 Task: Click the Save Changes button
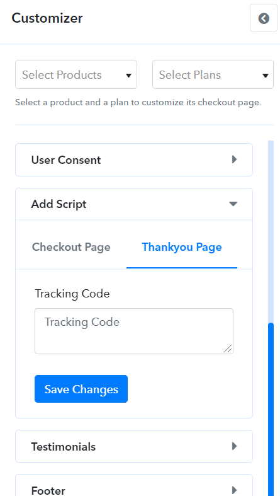[81, 389]
